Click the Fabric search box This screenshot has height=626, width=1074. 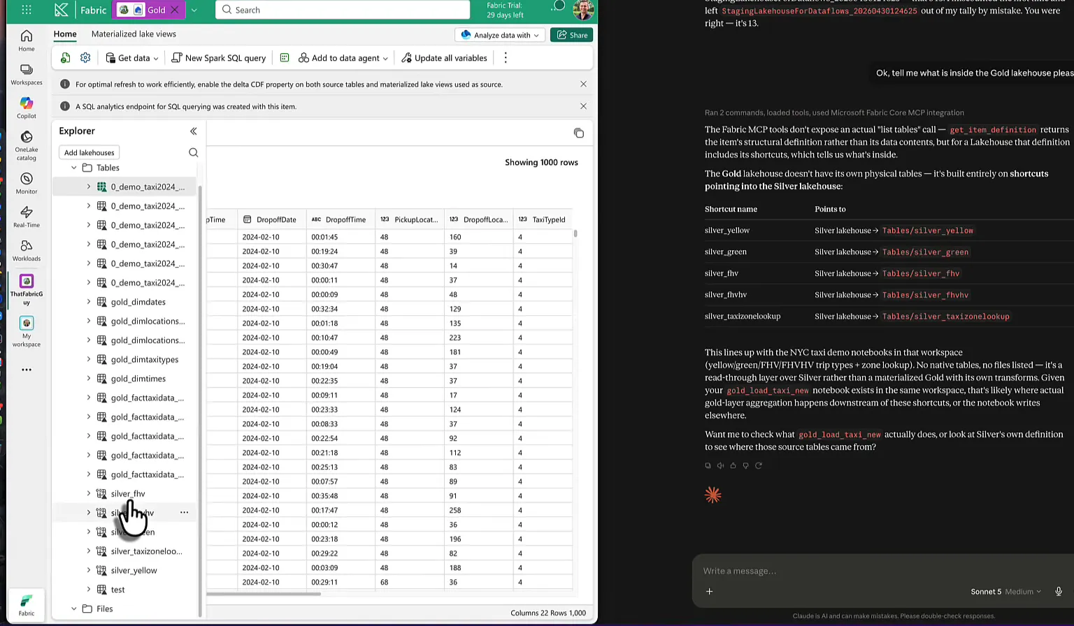pos(343,10)
